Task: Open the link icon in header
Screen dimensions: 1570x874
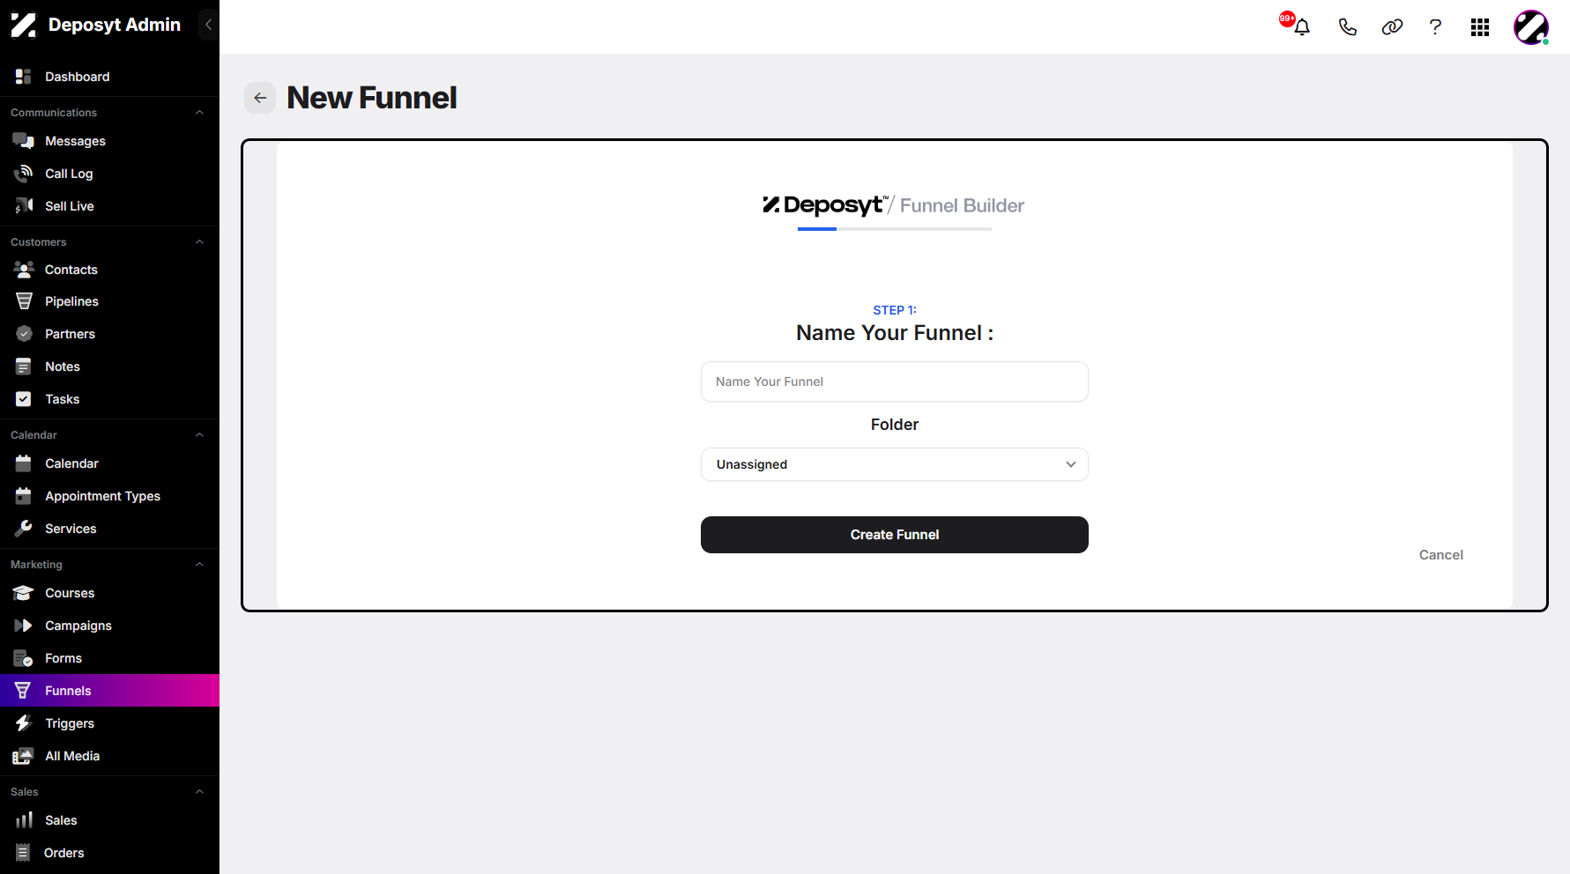Action: (1392, 27)
